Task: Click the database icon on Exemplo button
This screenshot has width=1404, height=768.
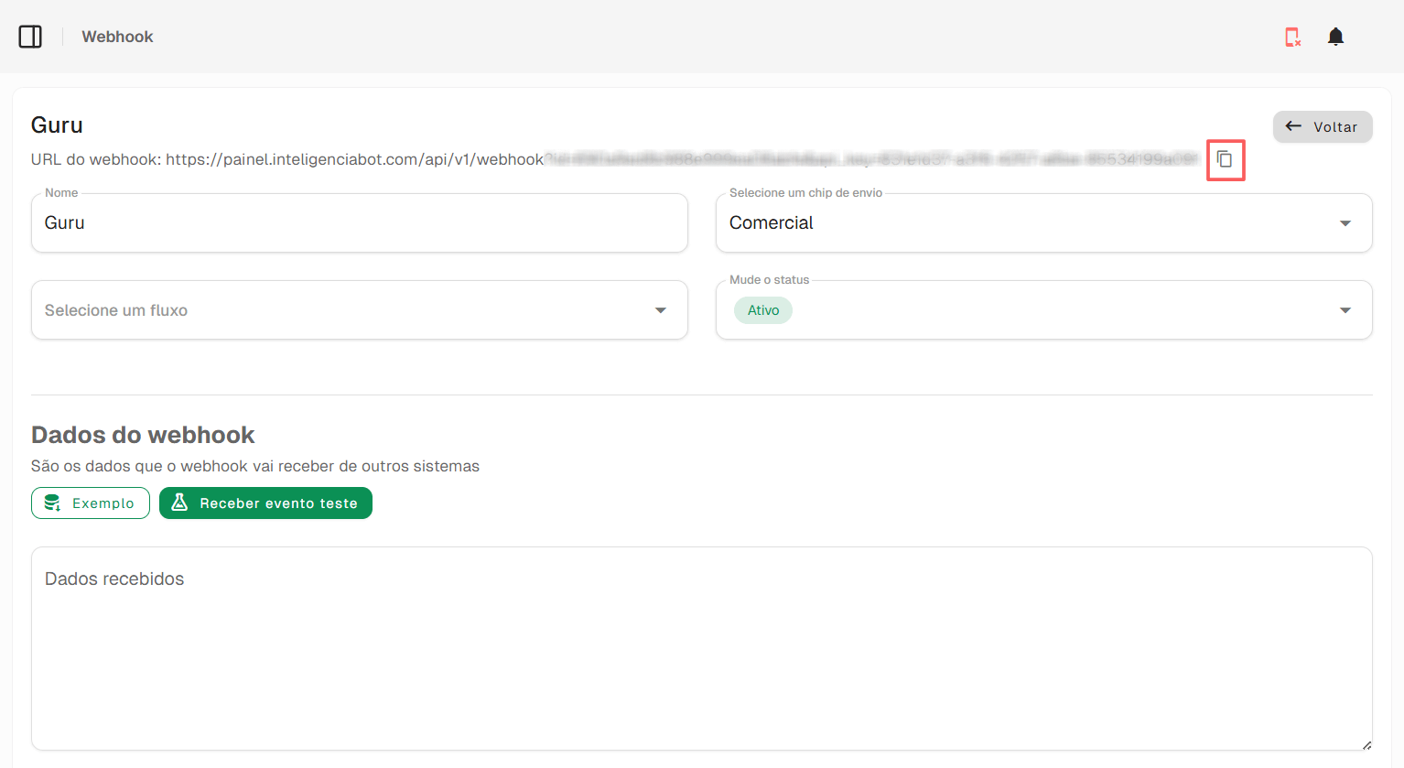Action: coord(52,503)
